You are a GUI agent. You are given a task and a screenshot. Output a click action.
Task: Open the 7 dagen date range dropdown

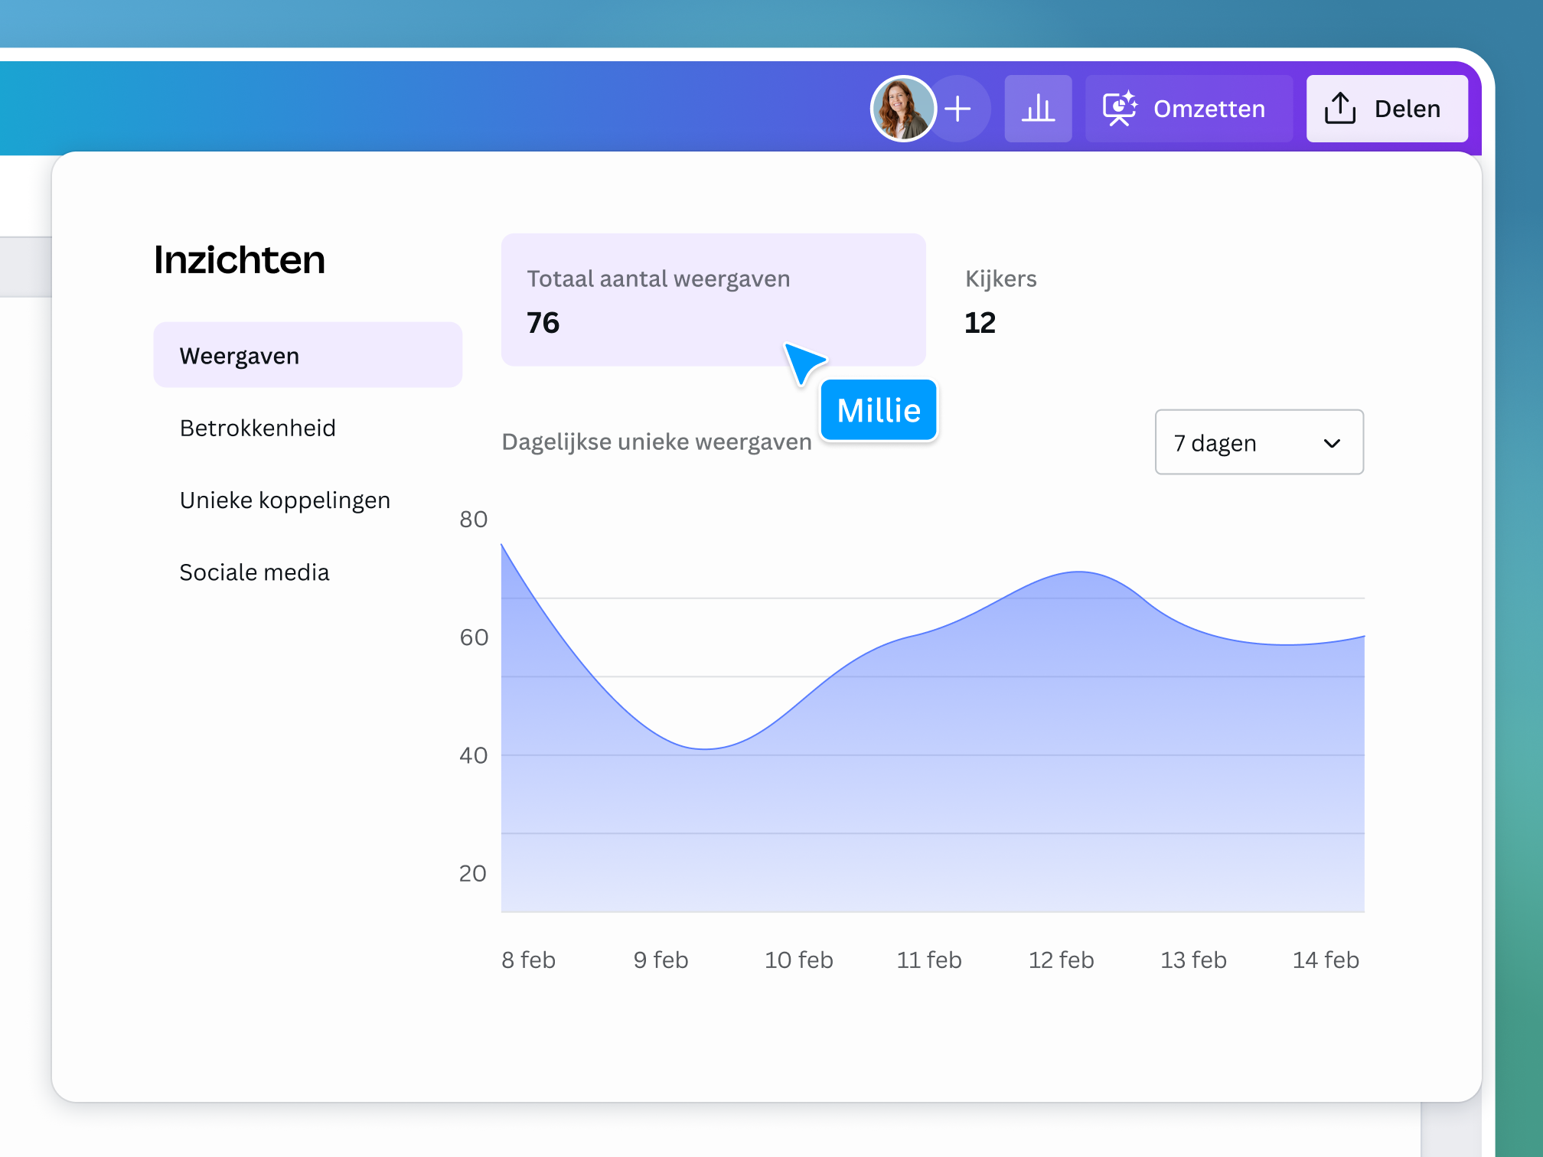[x=1258, y=442]
